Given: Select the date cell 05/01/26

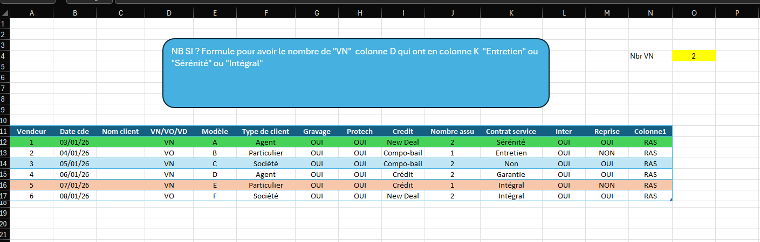Looking at the screenshot, I should [74, 163].
